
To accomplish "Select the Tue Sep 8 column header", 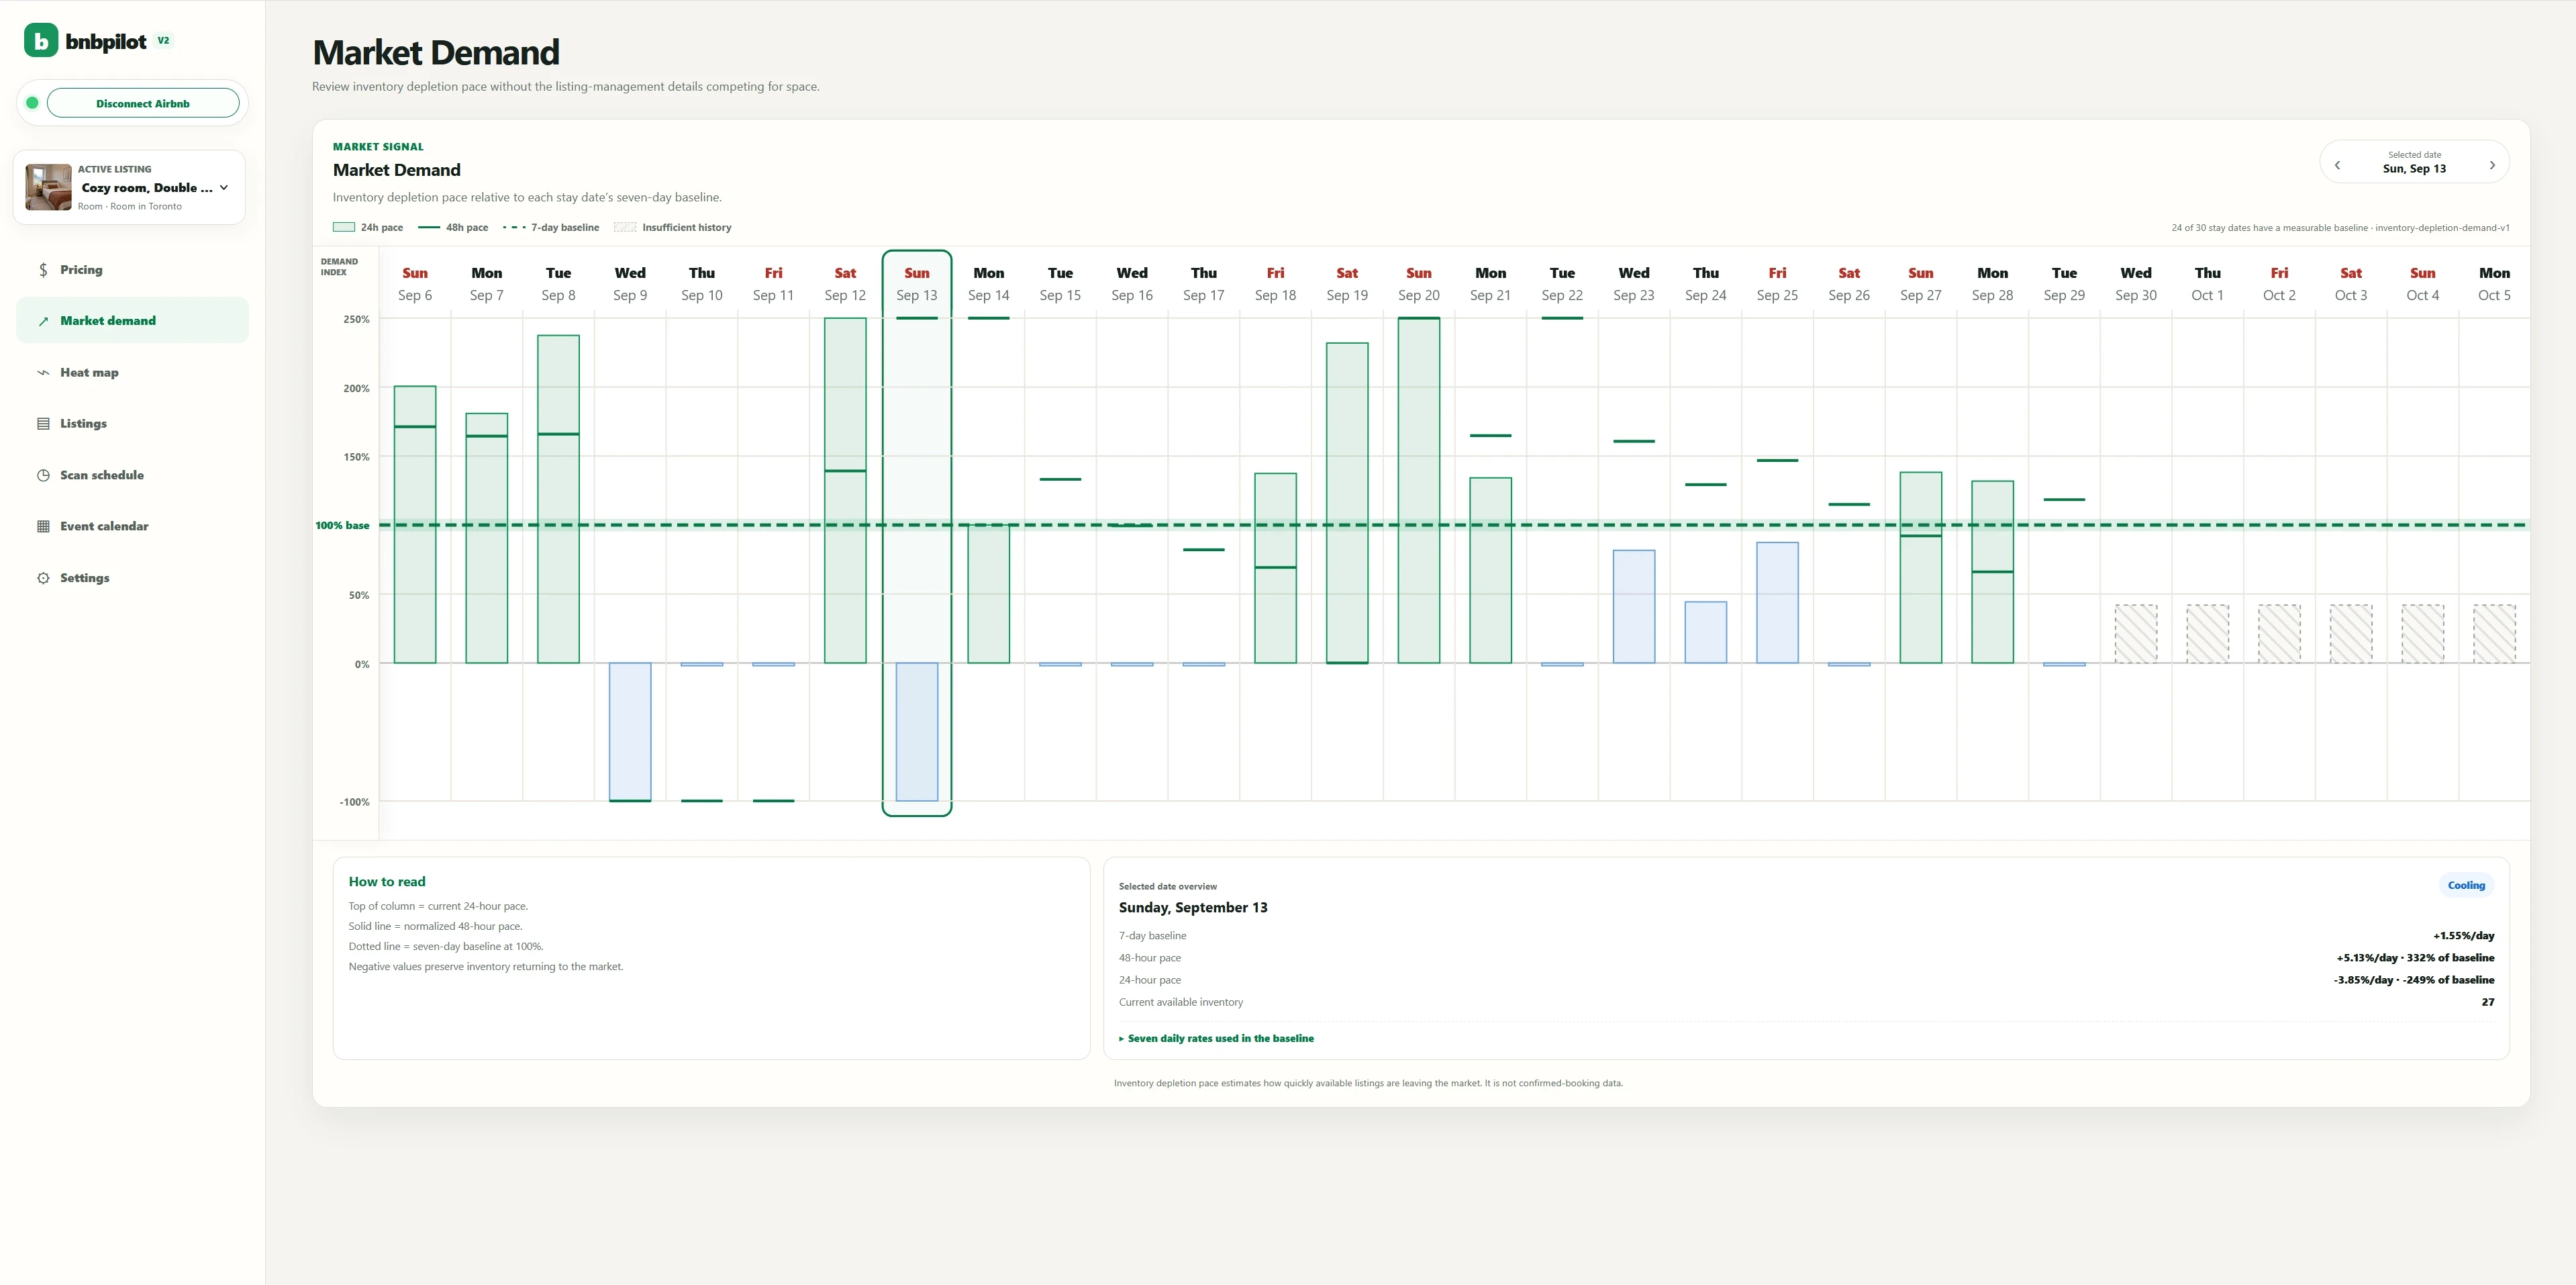I will point(558,284).
